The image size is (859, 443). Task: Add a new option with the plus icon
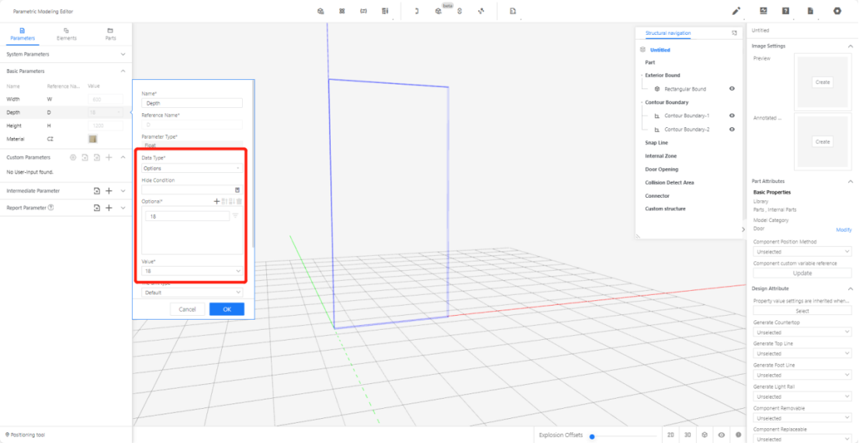tap(217, 202)
